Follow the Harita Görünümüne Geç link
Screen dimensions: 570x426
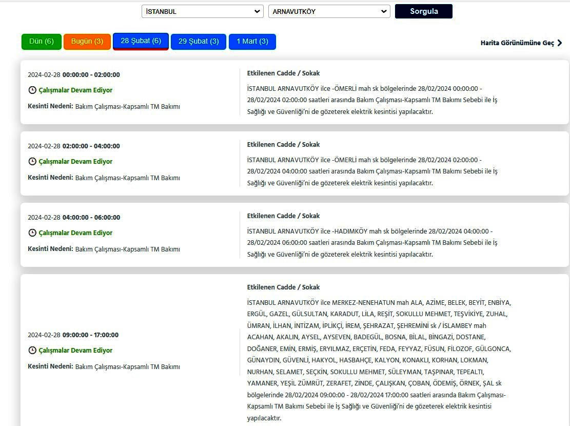click(x=517, y=43)
